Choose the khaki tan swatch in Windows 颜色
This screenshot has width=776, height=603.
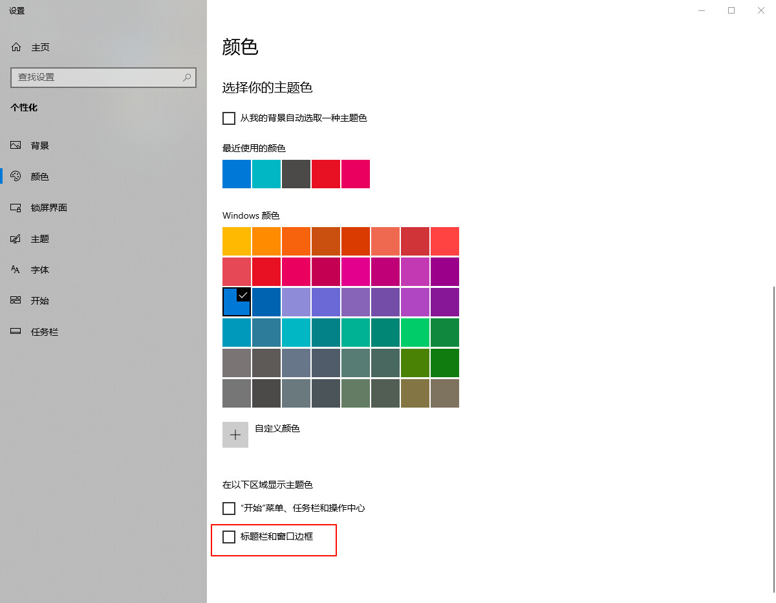(x=415, y=393)
